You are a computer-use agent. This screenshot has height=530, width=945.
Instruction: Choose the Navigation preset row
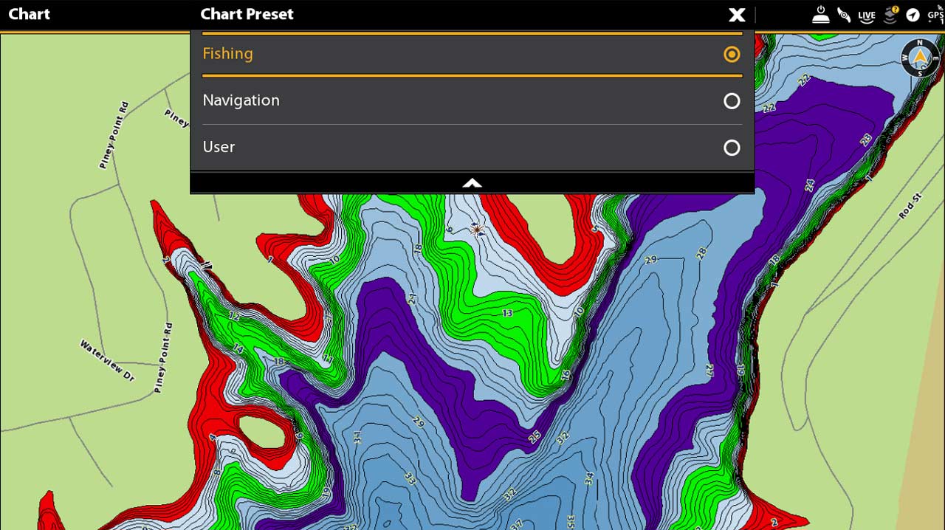[472, 100]
